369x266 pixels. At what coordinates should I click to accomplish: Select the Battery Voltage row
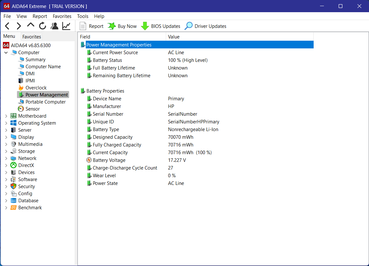point(197,160)
